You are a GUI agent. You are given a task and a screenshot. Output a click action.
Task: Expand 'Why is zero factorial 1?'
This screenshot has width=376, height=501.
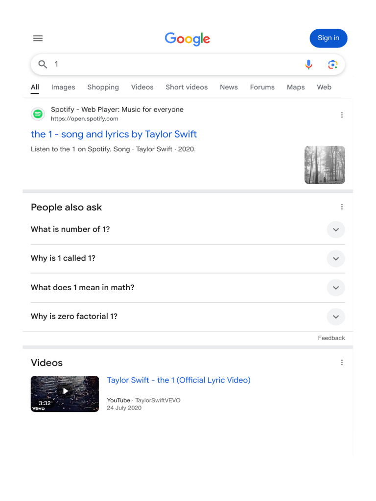[x=336, y=317]
